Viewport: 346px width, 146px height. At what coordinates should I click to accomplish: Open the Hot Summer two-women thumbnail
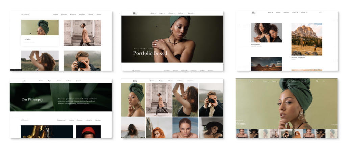point(266,33)
